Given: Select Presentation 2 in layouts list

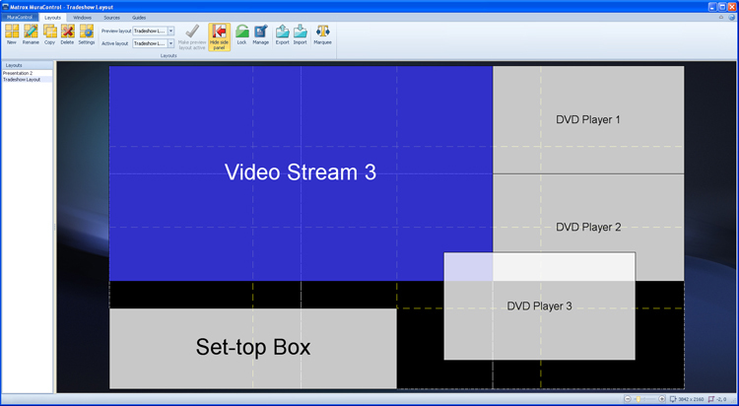Looking at the screenshot, I should (x=18, y=73).
